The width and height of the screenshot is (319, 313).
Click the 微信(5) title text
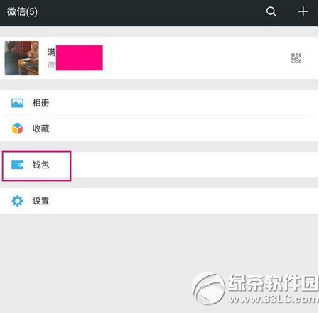pos(22,11)
